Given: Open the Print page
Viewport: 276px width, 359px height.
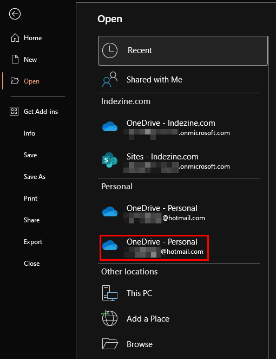Looking at the screenshot, I should tap(31, 198).
